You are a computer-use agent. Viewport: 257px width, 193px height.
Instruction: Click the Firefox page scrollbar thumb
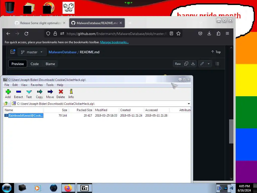click(231, 131)
